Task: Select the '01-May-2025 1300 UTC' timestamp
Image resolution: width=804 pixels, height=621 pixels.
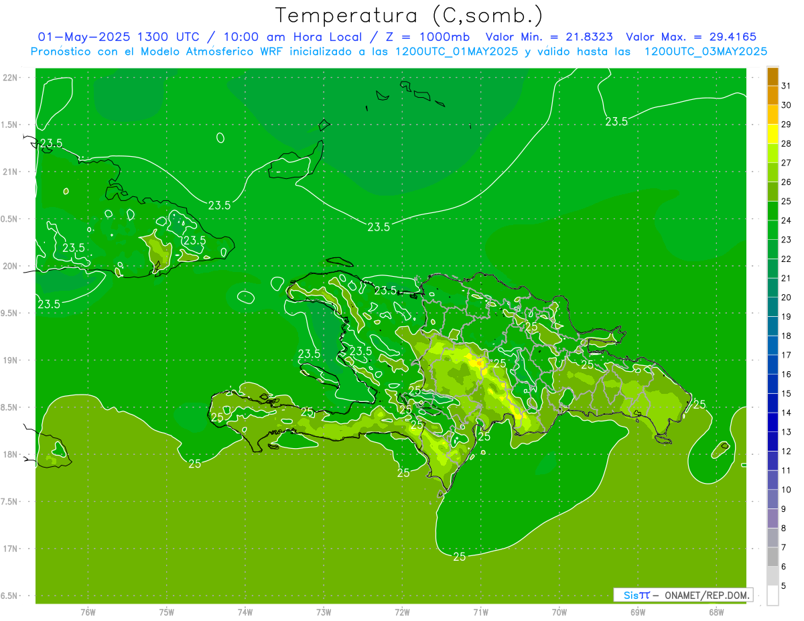Action: 118,37
